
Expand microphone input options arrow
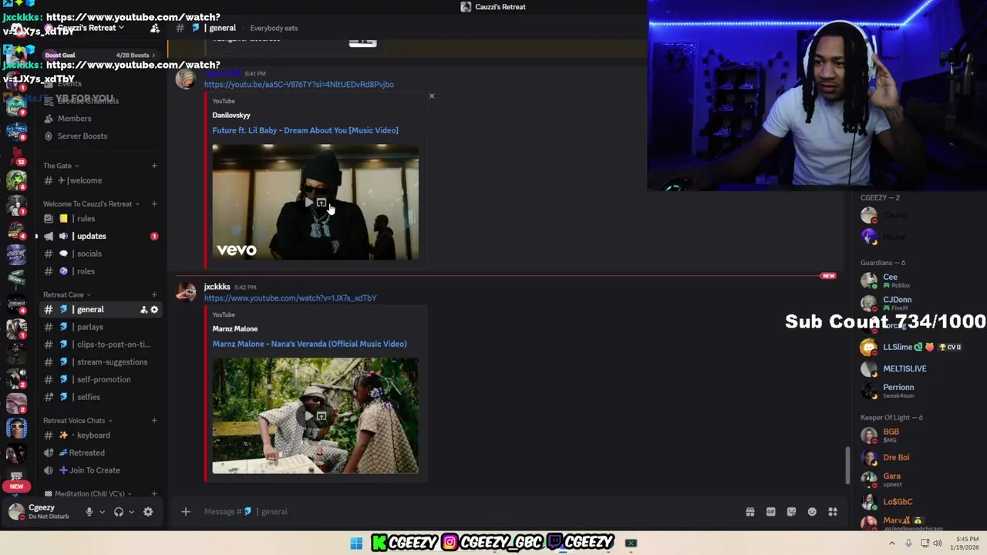(101, 512)
